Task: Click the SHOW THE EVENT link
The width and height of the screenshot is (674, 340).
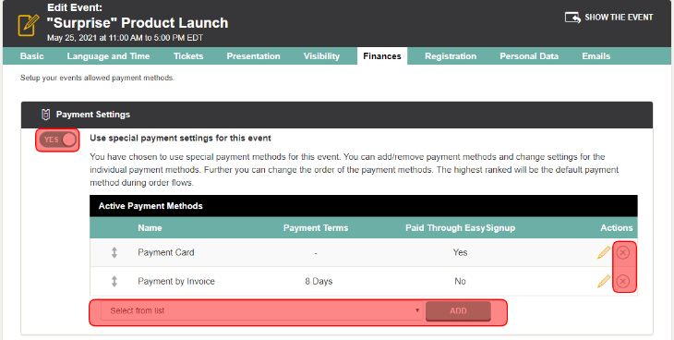Action: click(x=609, y=18)
